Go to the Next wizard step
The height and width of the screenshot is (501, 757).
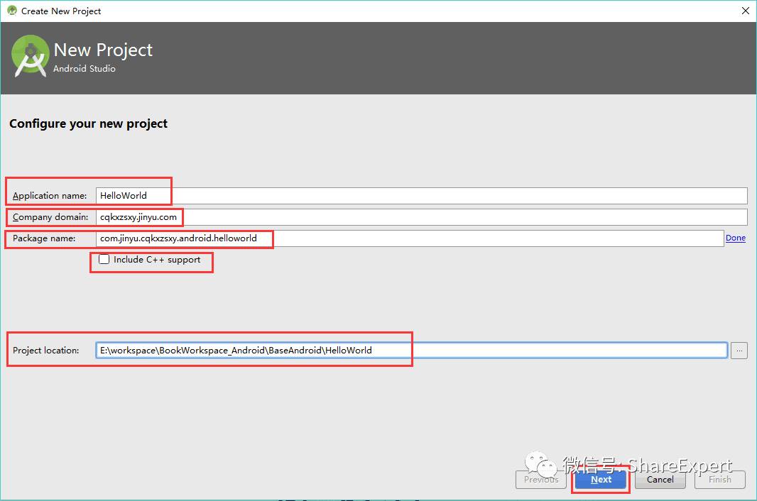[x=601, y=479]
